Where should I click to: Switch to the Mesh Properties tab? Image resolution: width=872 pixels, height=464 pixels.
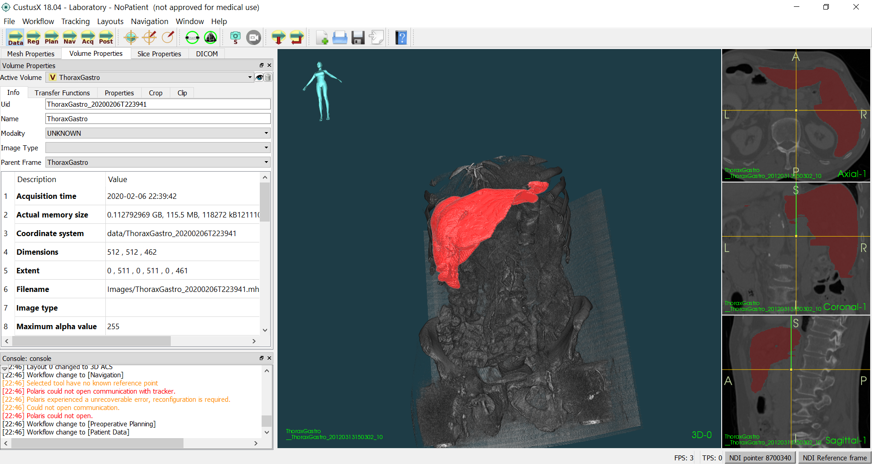coord(31,54)
